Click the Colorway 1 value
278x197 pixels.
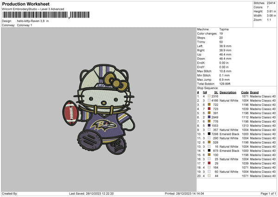(x=25, y=25)
